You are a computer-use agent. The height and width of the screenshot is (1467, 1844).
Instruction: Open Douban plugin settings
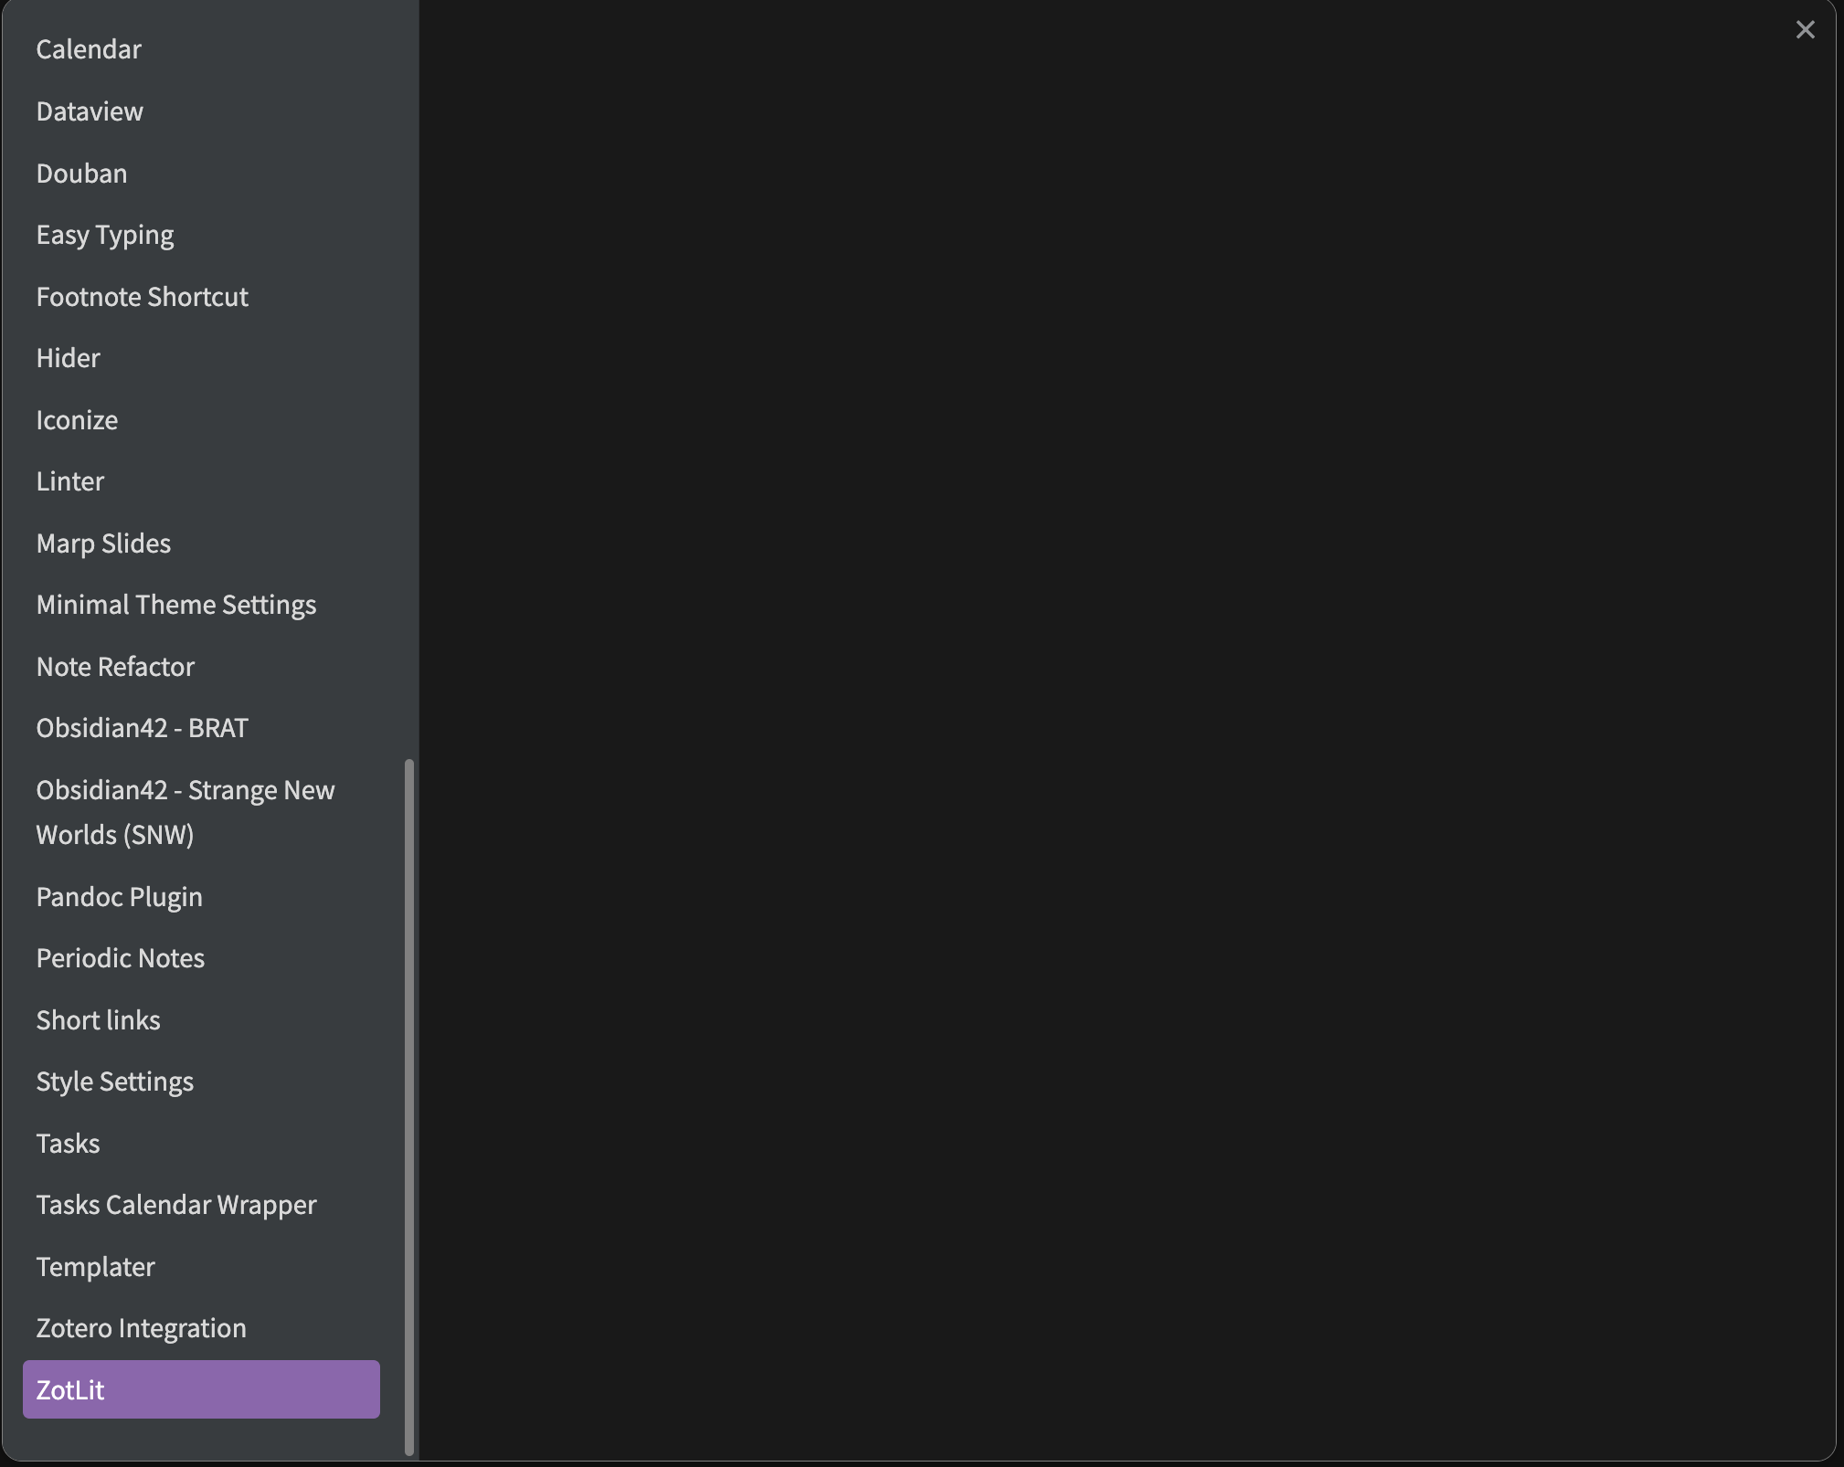(x=81, y=173)
